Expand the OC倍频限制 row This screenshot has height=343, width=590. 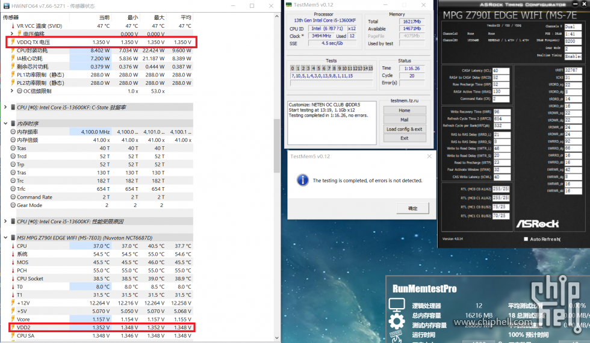click(x=12, y=91)
